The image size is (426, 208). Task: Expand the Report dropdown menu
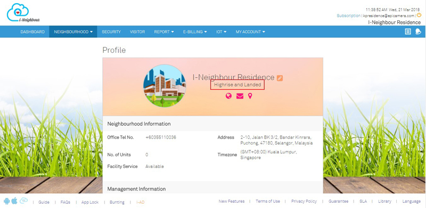coord(164,32)
